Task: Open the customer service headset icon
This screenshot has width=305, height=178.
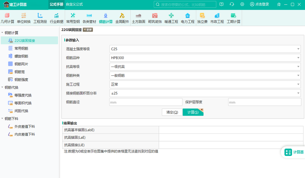Action: coord(232,4)
